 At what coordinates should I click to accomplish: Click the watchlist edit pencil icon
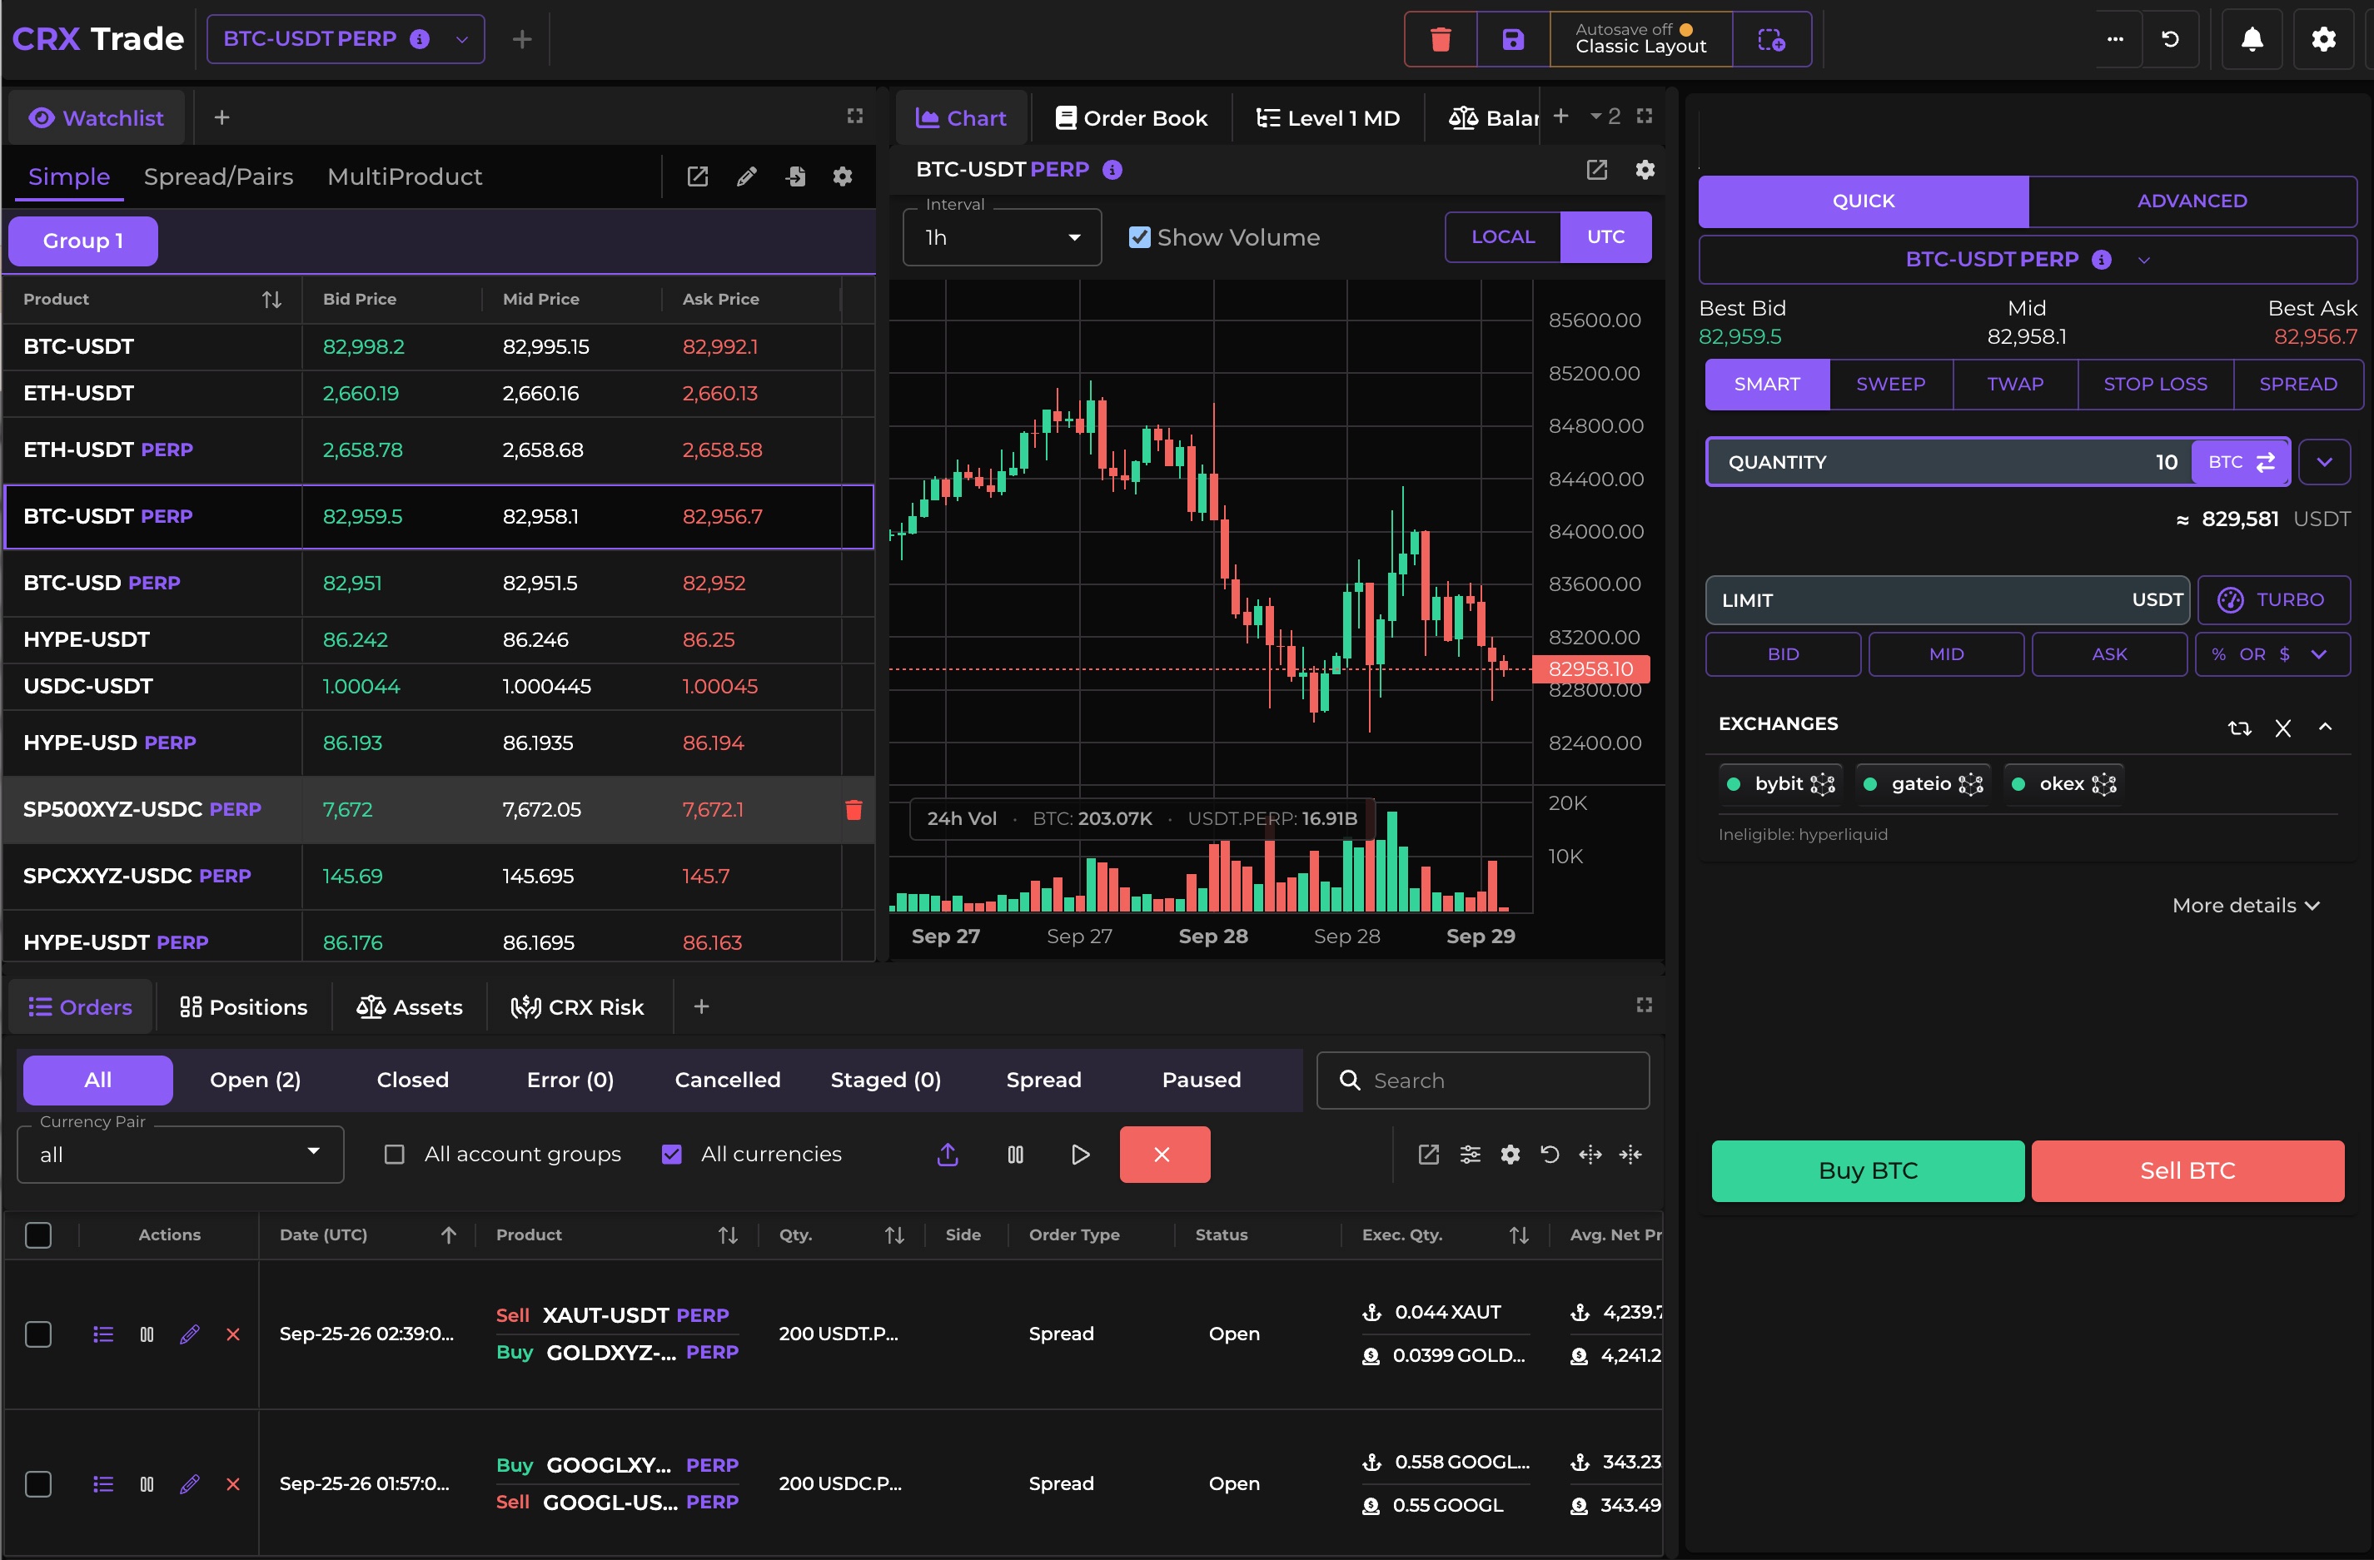tap(746, 176)
